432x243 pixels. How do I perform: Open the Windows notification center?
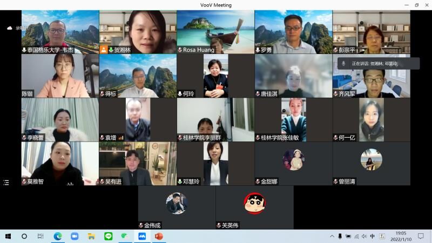tap(421, 236)
